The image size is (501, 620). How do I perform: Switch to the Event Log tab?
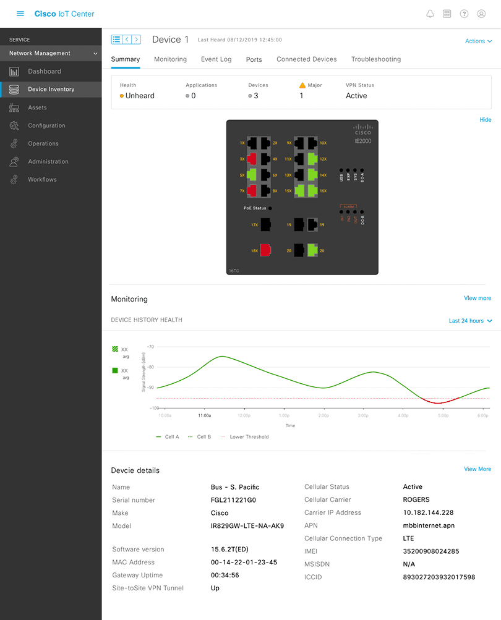pos(216,59)
